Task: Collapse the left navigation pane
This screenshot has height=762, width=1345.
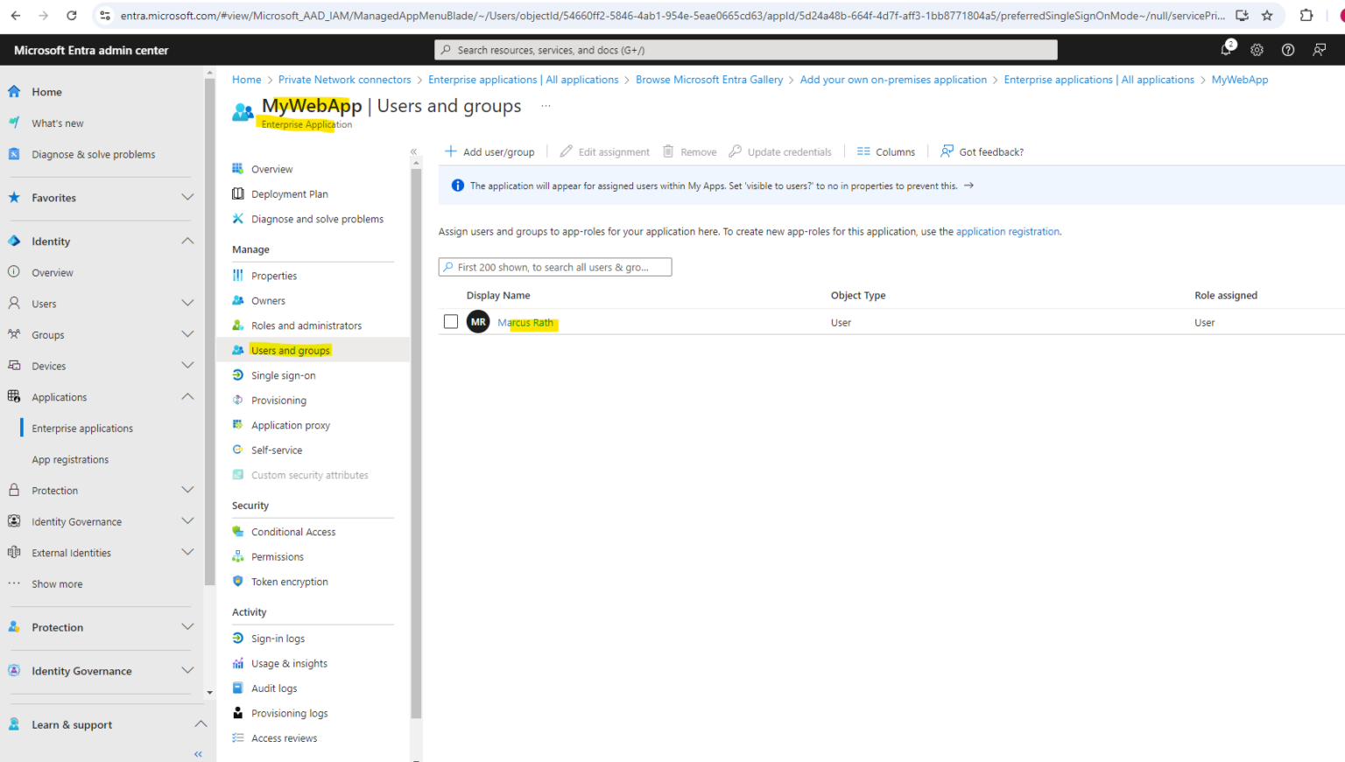Action: point(197,753)
